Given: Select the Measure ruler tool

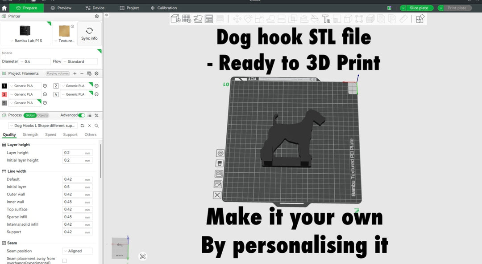Looking at the screenshot, I should 403,19.
